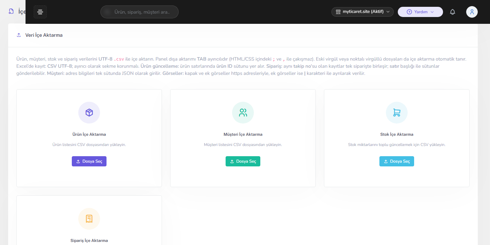Click 'Stok miktarlarını toplu güncellemek için CSV yükleyin.'

397,145
